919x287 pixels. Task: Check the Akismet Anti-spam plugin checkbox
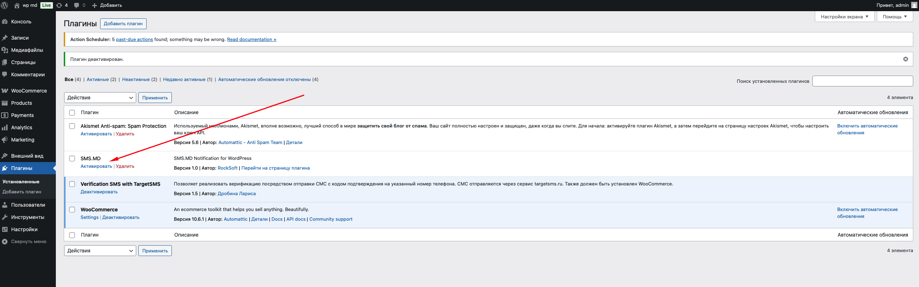click(72, 126)
